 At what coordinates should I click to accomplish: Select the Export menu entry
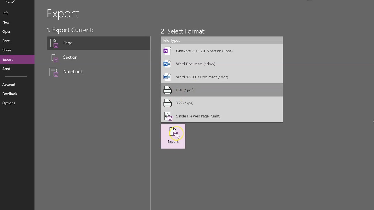pos(17,59)
